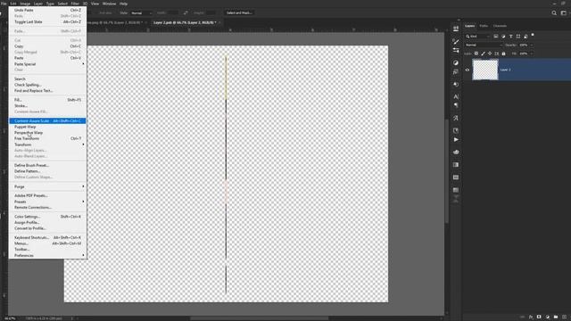571x321 pixels.
Task: Click the Lock transparent pixels icon
Action: click(476, 53)
